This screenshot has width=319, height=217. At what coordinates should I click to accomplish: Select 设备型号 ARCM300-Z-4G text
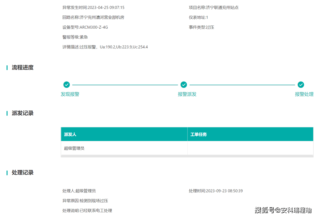[x=85, y=27]
